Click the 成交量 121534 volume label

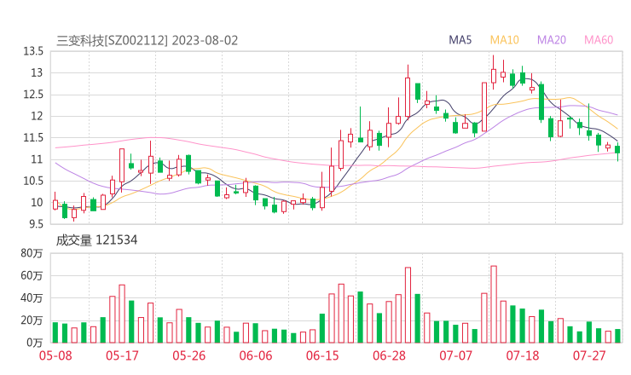tap(96, 240)
